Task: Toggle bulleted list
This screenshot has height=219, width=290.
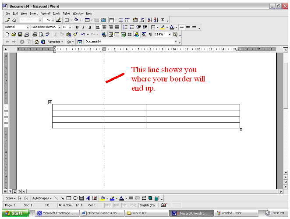Action: click(x=132, y=27)
